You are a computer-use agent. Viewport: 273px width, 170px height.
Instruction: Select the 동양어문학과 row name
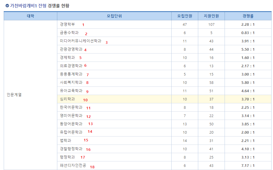[x=71, y=124]
